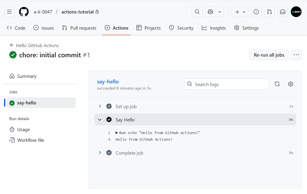Image resolution: width=307 pixels, height=194 pixels.
Task: Open the user avatar menu
Action: [x=296, y=12]
